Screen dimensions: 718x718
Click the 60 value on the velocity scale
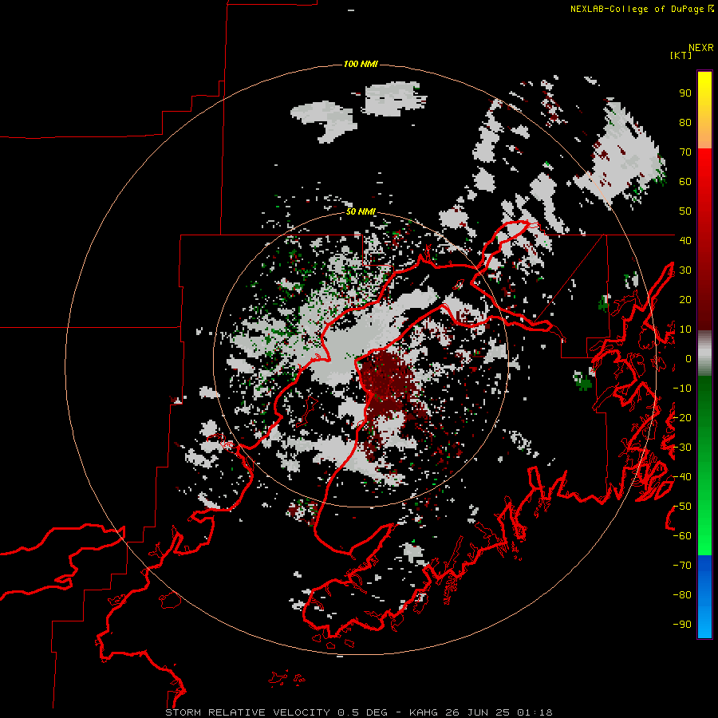pyautogui.click(x=685, y=181)
